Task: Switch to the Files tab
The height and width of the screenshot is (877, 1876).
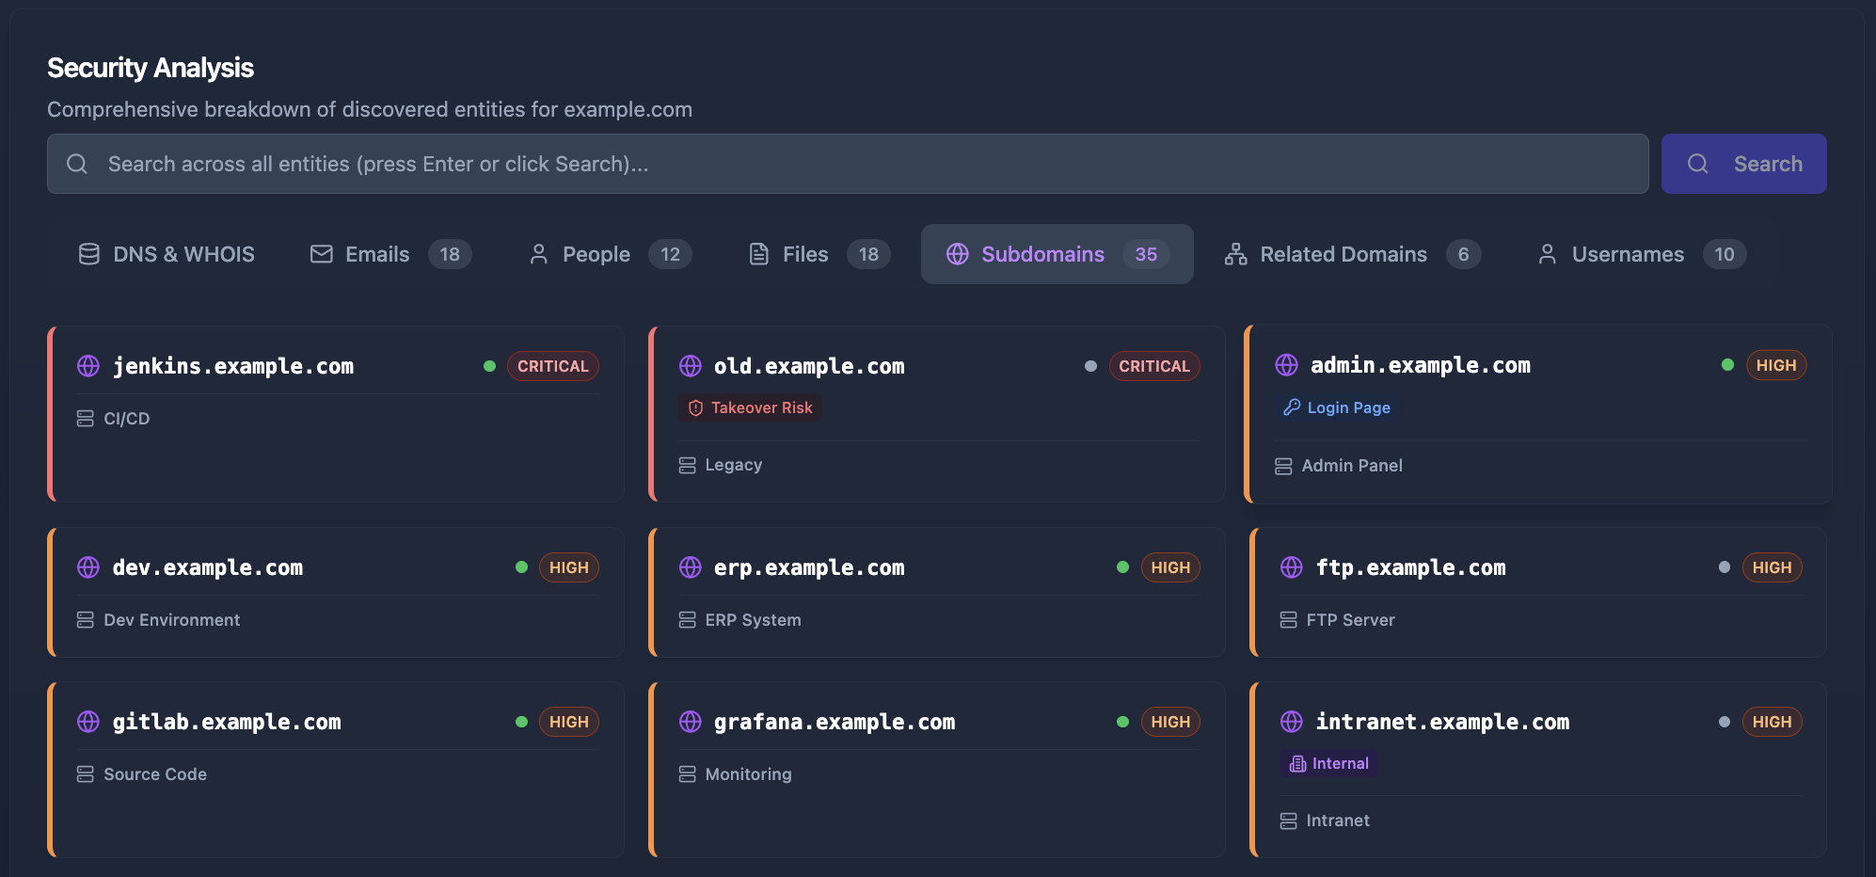Action: (x=804, y=254)
